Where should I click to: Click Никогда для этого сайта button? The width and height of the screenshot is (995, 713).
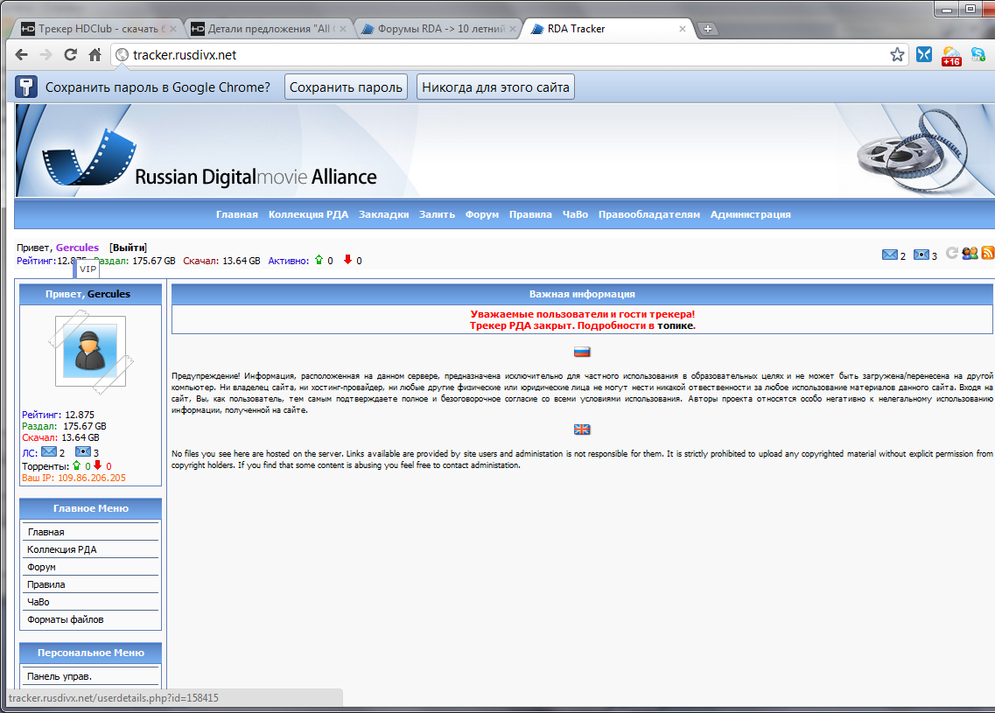tap(495, 87)
